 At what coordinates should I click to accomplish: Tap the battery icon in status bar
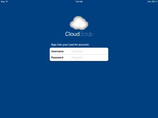(154, 2)
